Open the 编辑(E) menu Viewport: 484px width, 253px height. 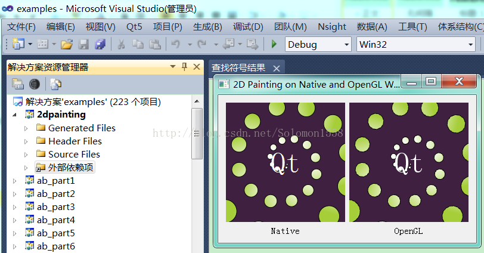click(61, 27)
